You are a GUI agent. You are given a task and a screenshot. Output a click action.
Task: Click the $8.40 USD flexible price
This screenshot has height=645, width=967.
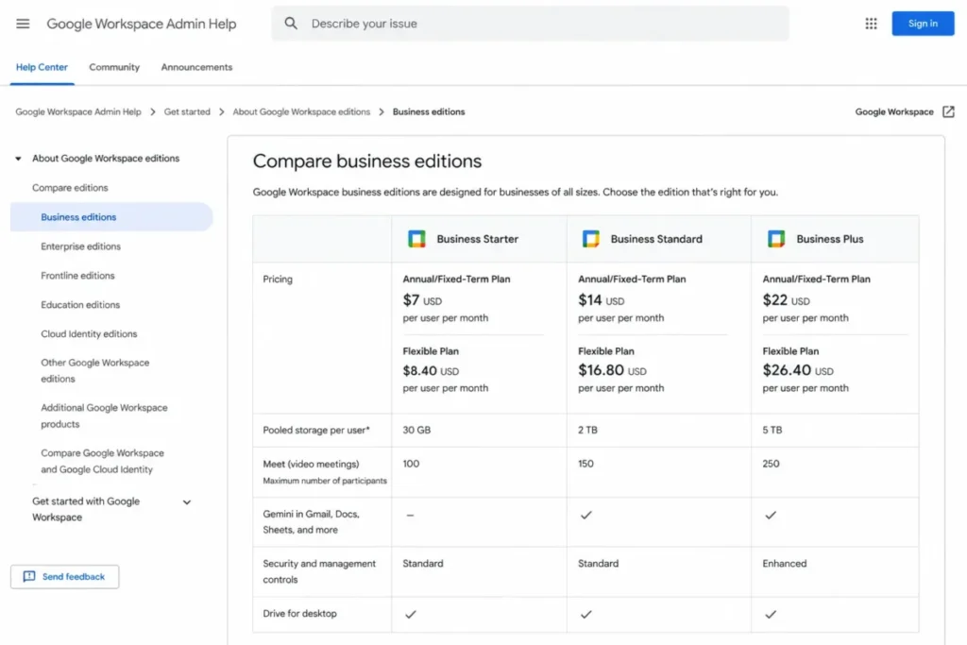431,370
